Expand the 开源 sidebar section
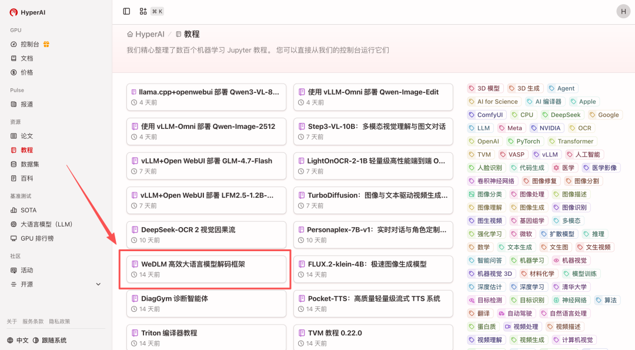This screenshot has height=350, width=635. pyautogui.click(x=98, y=284)
